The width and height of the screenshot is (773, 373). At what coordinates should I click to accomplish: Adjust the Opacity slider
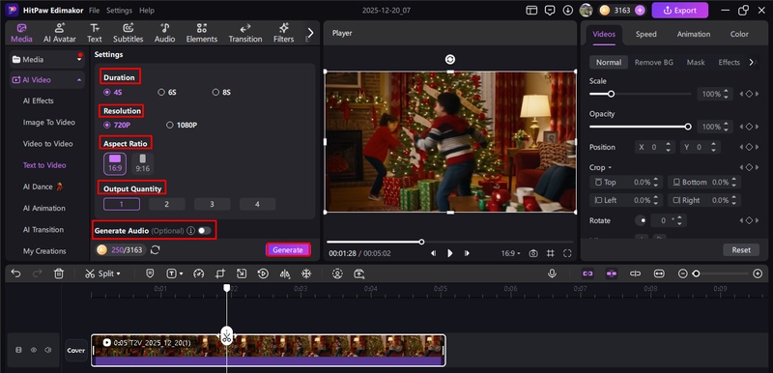pos(641,127)
